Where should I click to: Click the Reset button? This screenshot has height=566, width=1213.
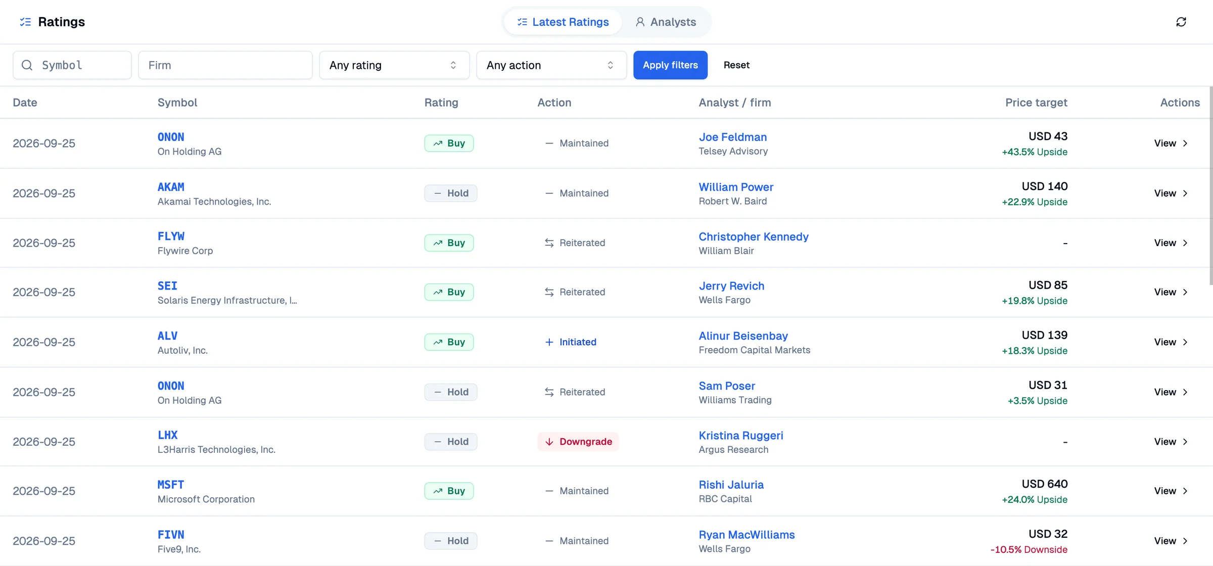[736, 65]
